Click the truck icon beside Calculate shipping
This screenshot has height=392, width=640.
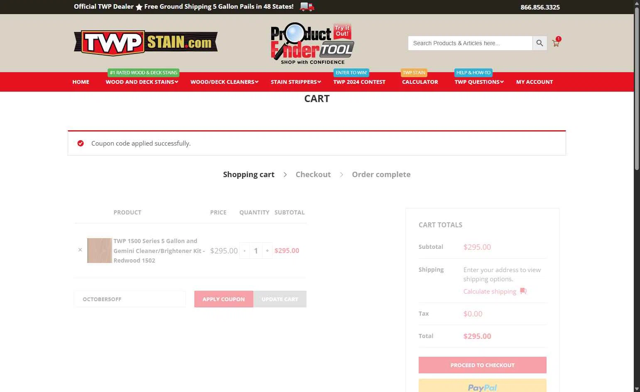[x=523, y=291]
